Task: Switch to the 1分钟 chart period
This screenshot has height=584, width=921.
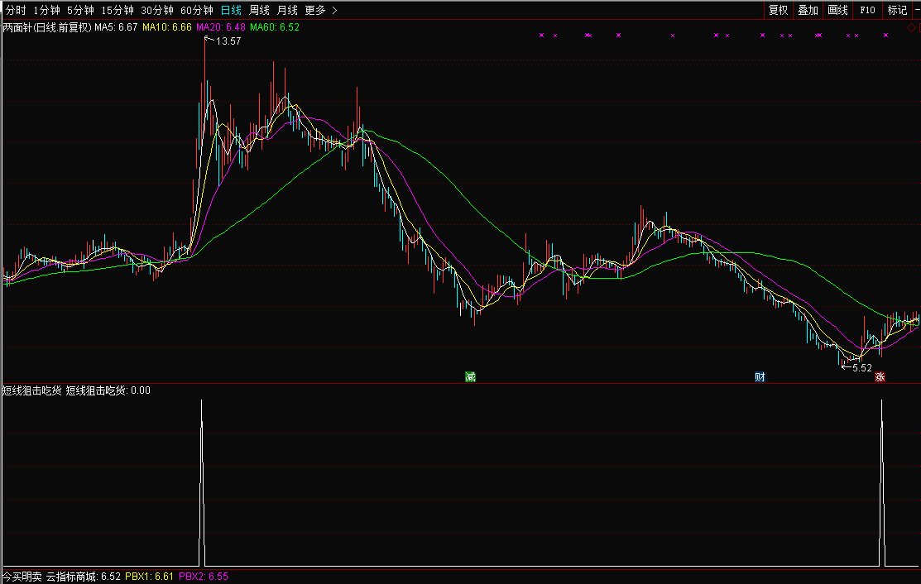Action: click(46, 10)
